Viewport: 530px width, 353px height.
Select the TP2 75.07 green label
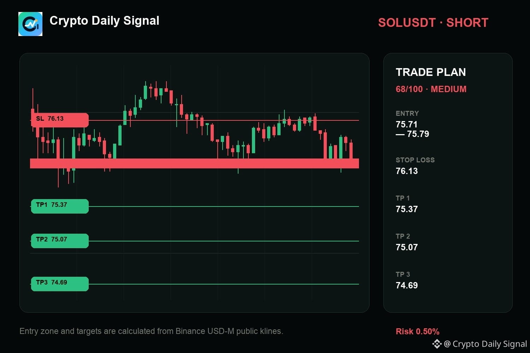click(x=60, y=241)
